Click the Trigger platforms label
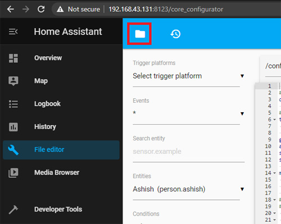 point(154,63)
